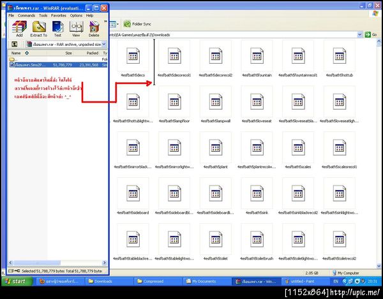Select the 4esfbath5toilet file
The height and width of the screenshot is (299, 383).
point(216,242)
